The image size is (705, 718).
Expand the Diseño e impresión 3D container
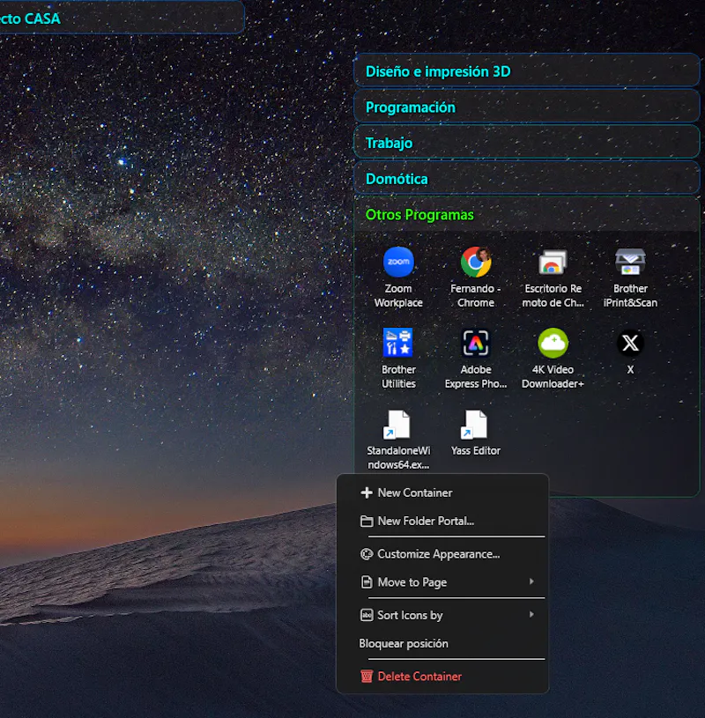[x=527, y=71]
